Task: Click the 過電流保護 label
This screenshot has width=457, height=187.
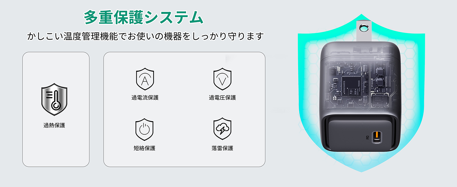Action: (145, 98)
